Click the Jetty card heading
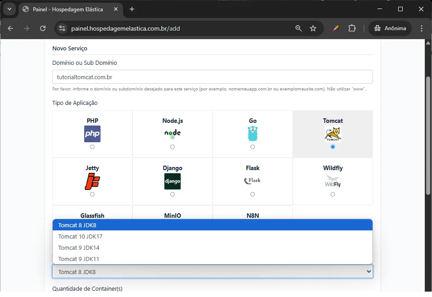The height and width of the screenshot is (297, 432). 92,168
